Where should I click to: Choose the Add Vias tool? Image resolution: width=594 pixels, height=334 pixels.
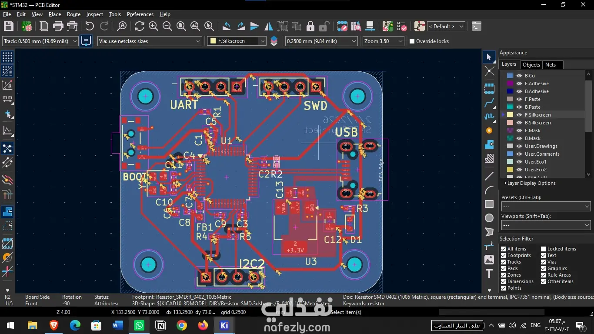click(489, 130)
